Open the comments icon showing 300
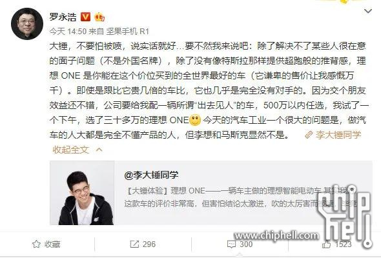This screenshot has width=381, height=258. [x=231, y=244]
